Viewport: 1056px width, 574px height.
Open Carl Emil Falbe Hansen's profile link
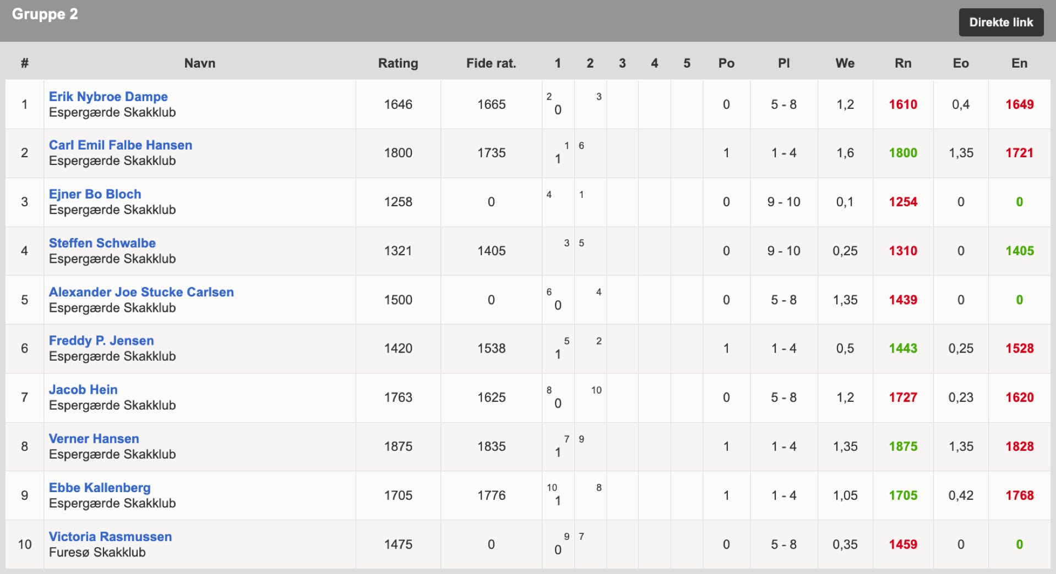(121, 145)
